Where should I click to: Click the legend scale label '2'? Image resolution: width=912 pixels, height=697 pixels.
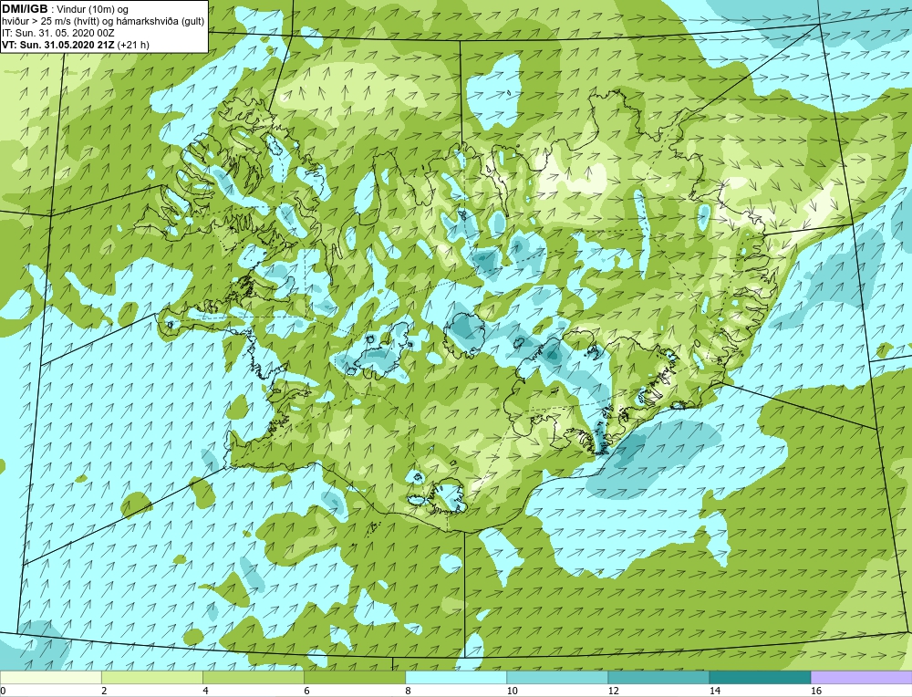point(105,692)
